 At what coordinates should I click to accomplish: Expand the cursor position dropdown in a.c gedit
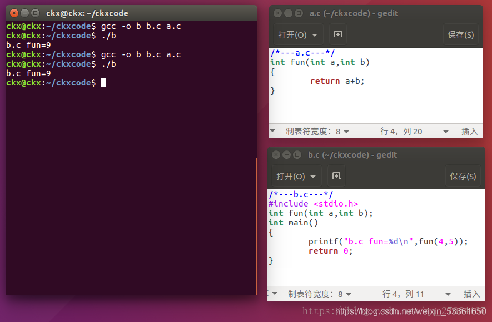click(445, 132)
